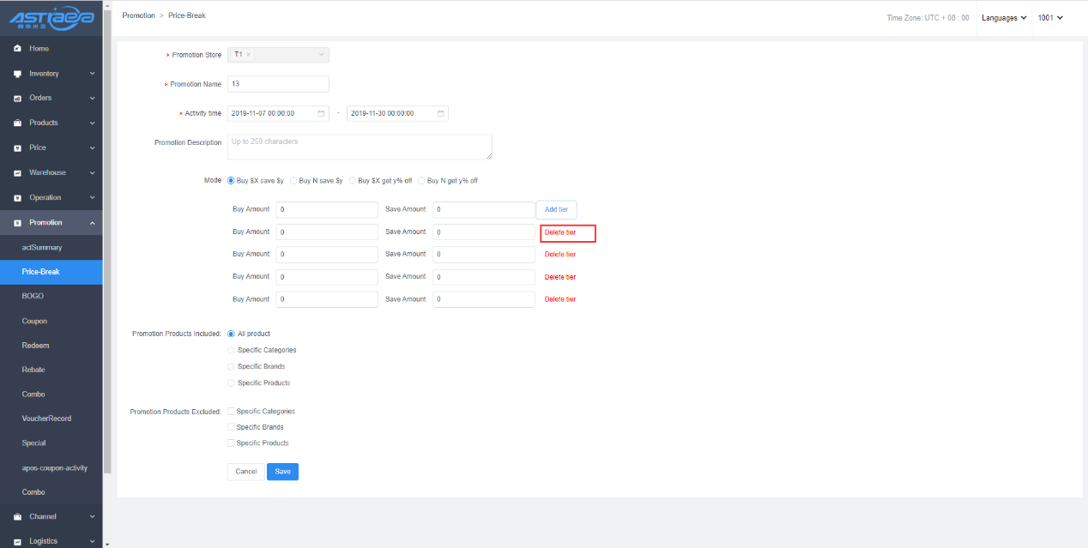Viewport: 1088px width, 548px height.
Task: Select the Buy N save $y mode
Action: (x=294, y=181)
